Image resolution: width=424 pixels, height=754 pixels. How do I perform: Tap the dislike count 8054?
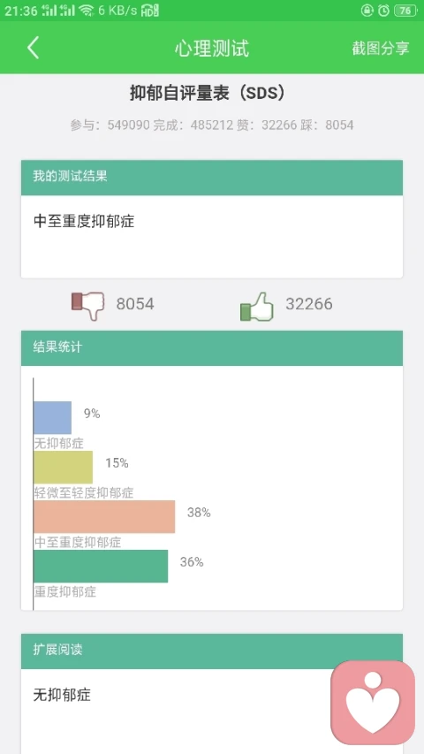coord(135,304)
